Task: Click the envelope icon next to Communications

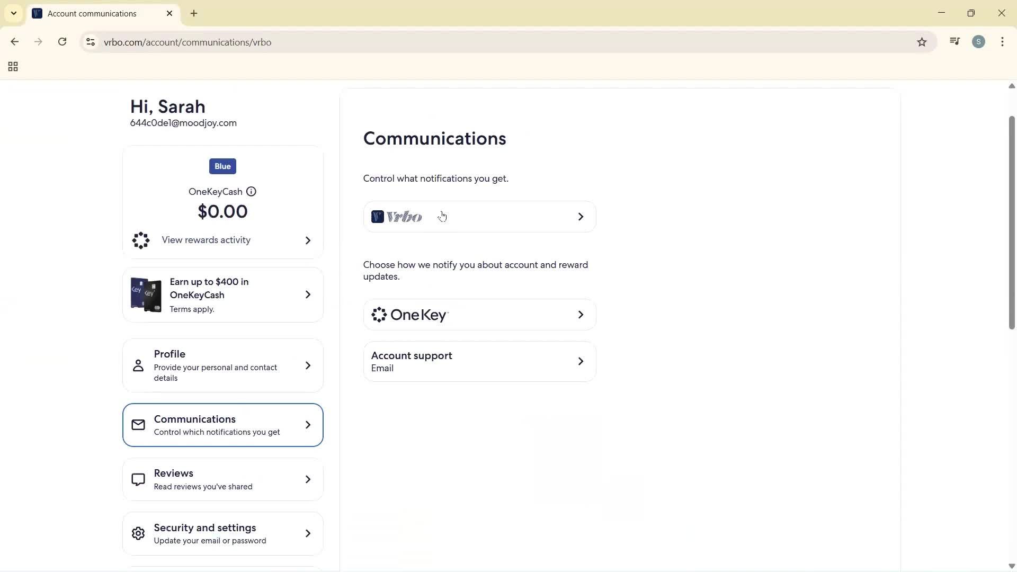Action: (x=138, y=424)
